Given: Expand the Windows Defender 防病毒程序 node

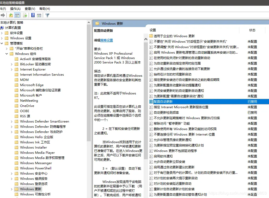Looking at the screenshot, I should 11,126.
